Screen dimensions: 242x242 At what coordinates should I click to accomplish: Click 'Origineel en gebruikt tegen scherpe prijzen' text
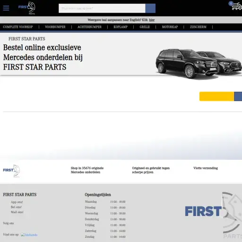151,170
